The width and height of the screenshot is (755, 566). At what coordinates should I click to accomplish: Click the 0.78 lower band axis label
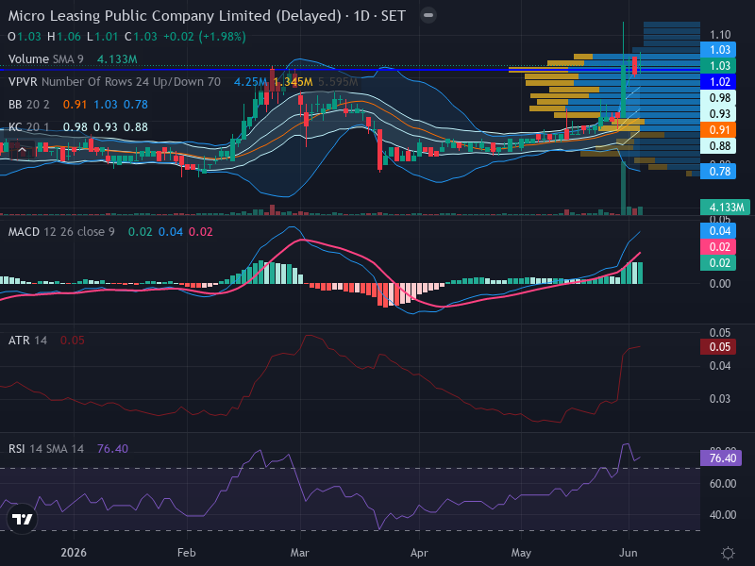(x=718, y=172)
